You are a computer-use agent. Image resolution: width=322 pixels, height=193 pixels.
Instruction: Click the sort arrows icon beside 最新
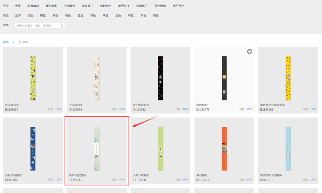coord(20,42)
